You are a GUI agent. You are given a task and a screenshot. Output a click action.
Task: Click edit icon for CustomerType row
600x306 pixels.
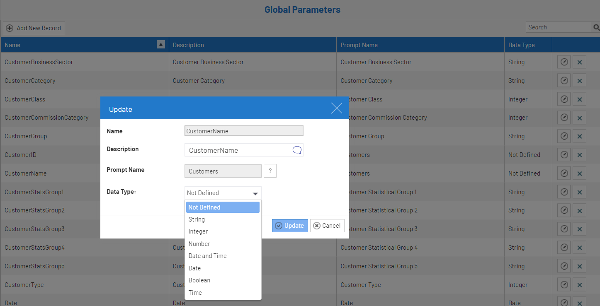(564, 285)
